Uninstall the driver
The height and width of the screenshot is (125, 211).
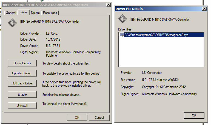[x=22, y=106]
